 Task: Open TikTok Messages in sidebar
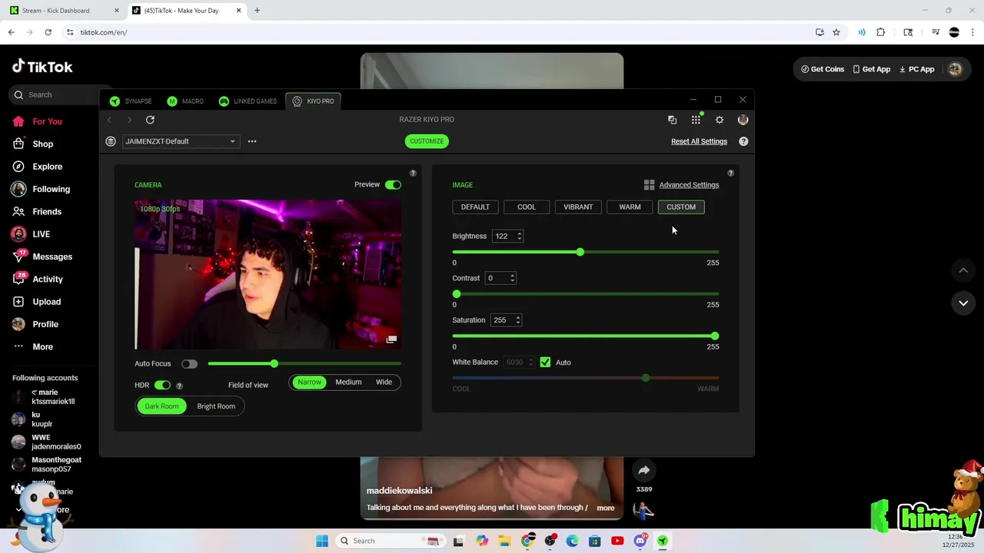coord(52,257)
